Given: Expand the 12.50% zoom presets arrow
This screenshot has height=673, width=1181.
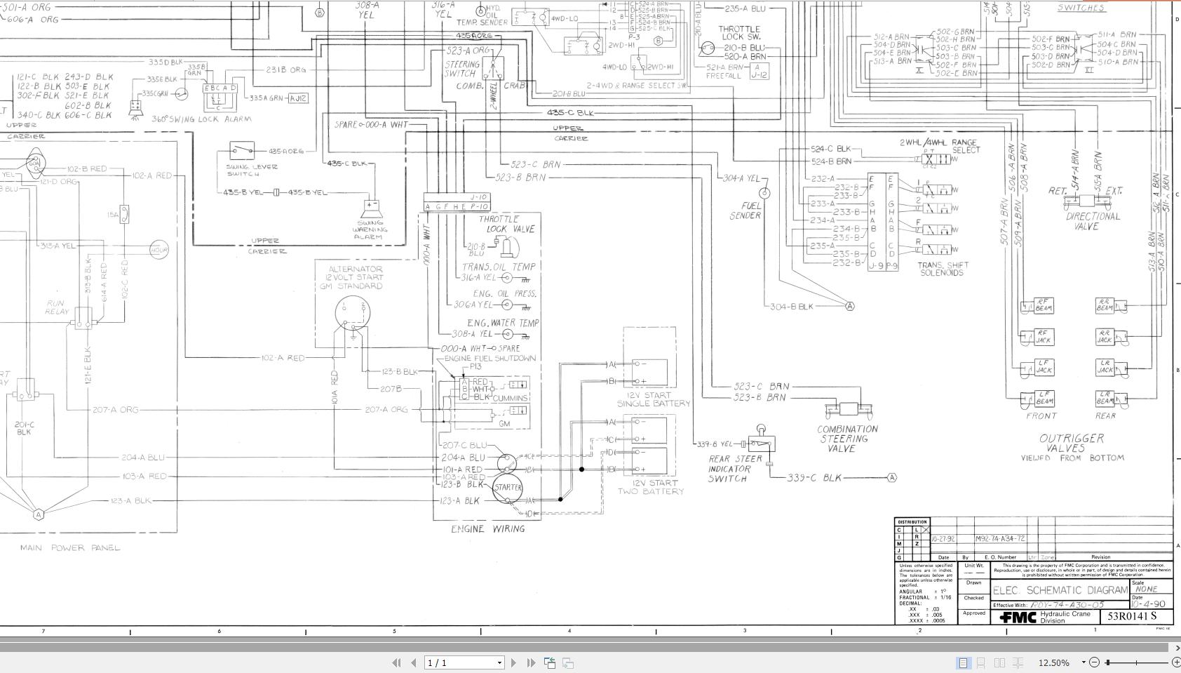Looking at the screenshot, I should (1084, 662).
